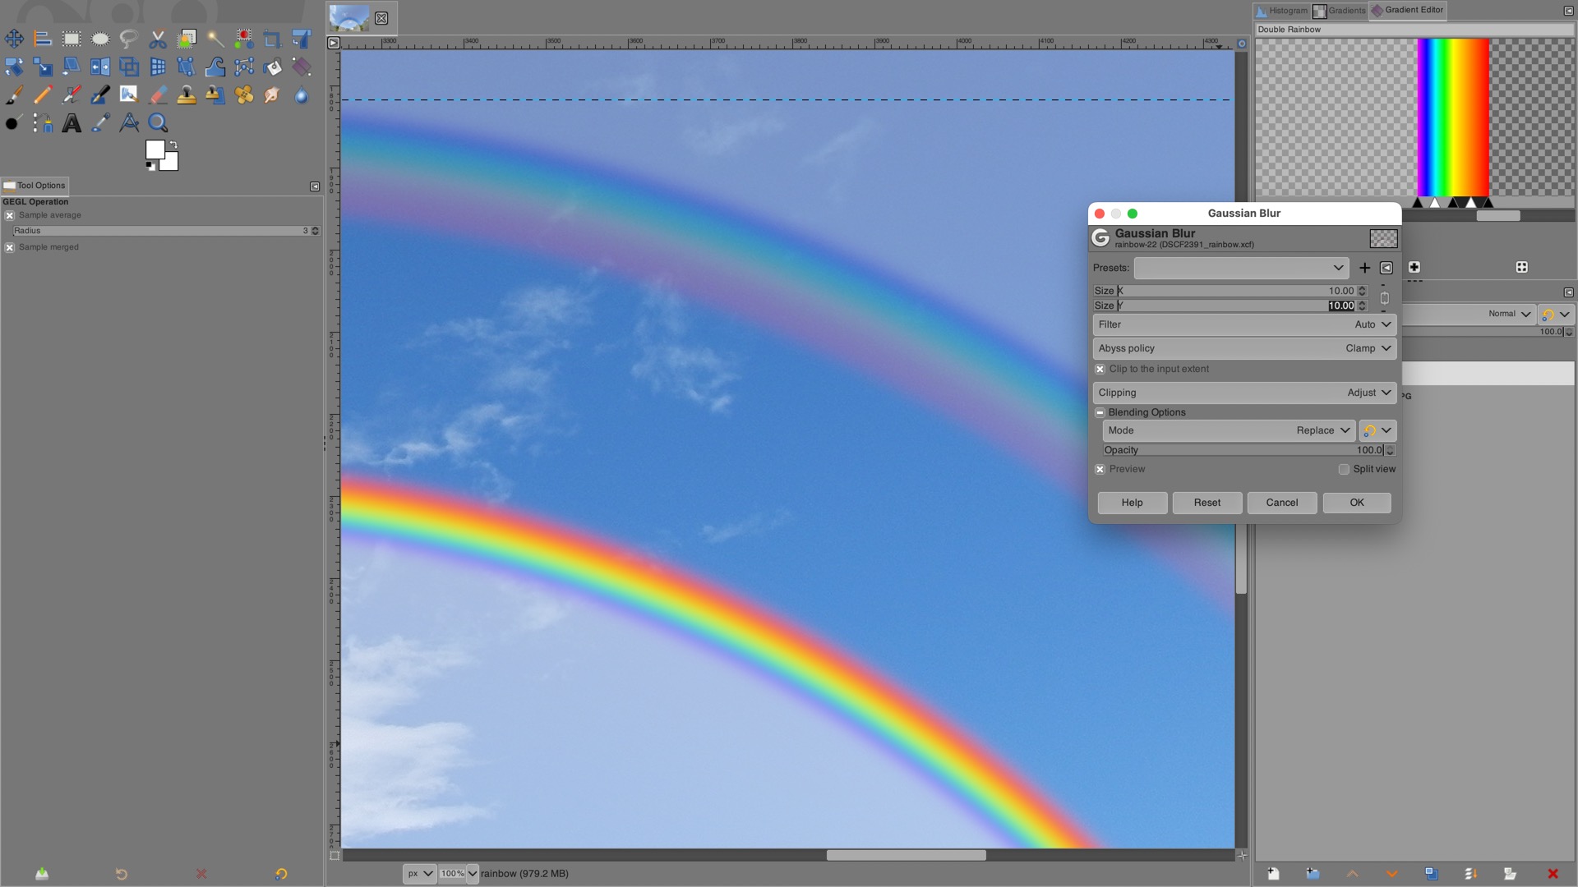
Task: Collapse the Blending Options section
Action: click(x=1100, y=412)
